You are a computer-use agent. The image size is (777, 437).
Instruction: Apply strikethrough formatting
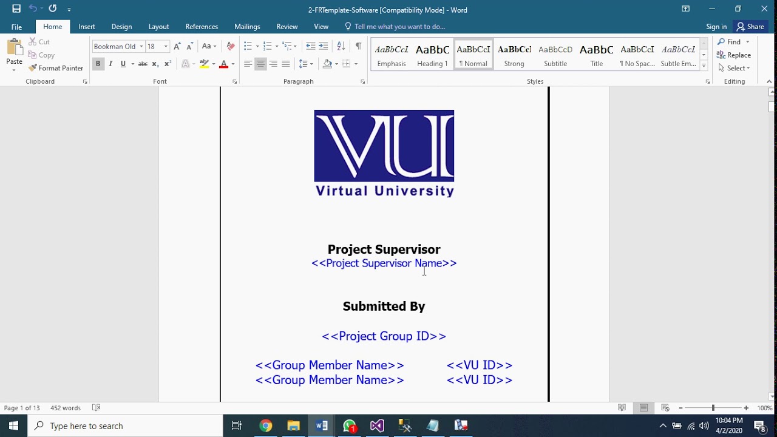tap(143, 64)
